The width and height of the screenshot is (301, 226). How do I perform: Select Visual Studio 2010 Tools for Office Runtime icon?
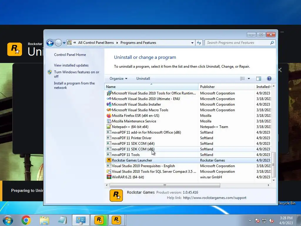click(109, 93)
